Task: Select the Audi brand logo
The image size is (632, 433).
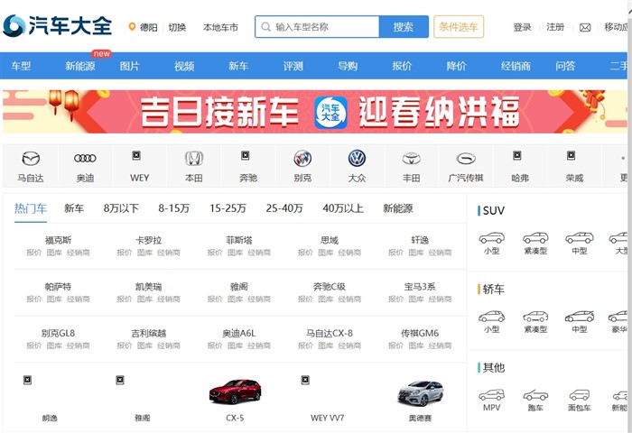Action: (85, 158)
